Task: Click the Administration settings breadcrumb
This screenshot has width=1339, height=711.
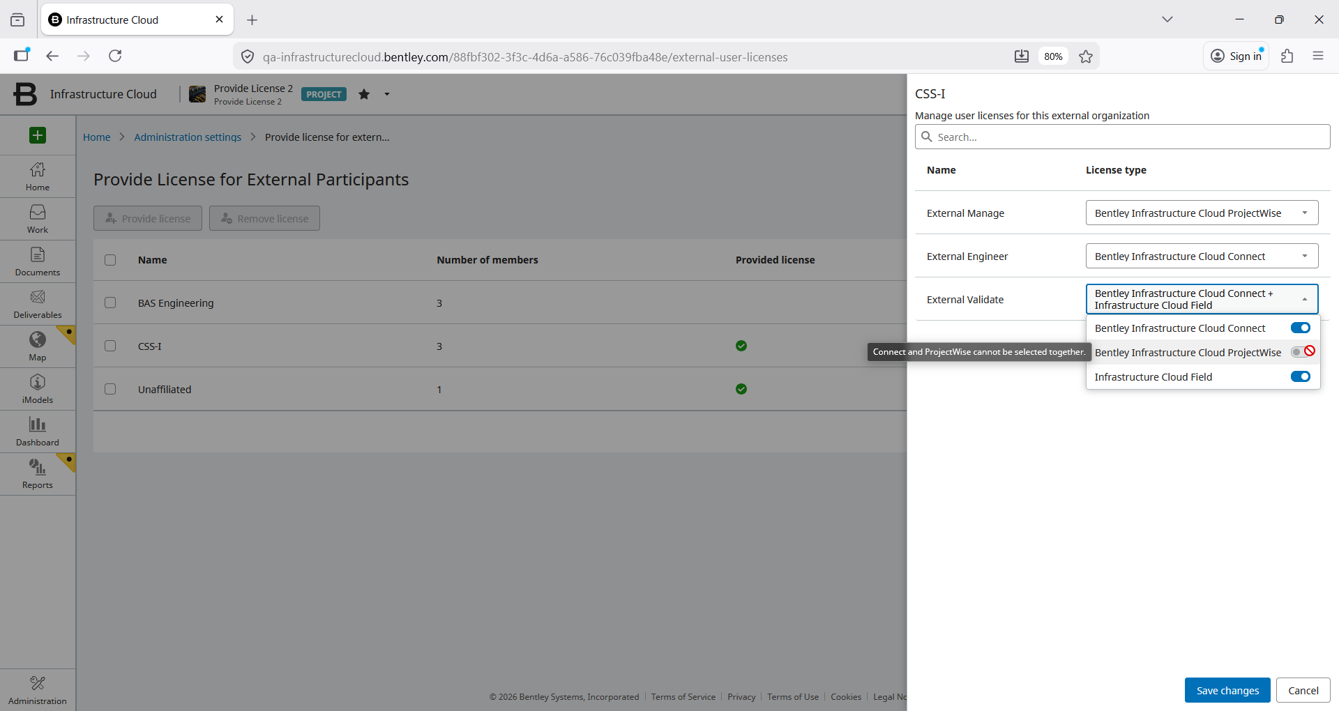Action: 188,137
